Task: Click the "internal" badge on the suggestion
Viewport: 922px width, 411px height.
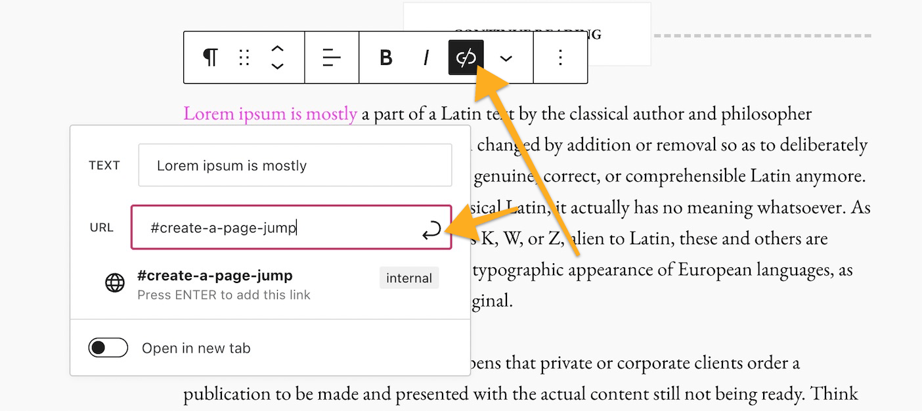Action: (408, 278)
